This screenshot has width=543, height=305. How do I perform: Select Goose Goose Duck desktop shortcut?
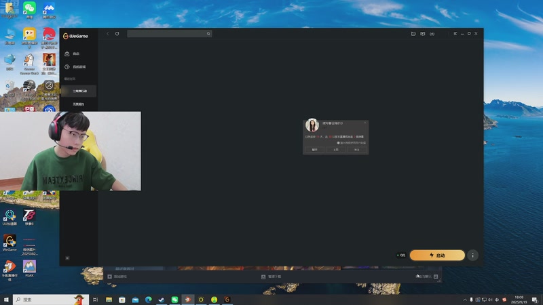click(x=29, y=64)
